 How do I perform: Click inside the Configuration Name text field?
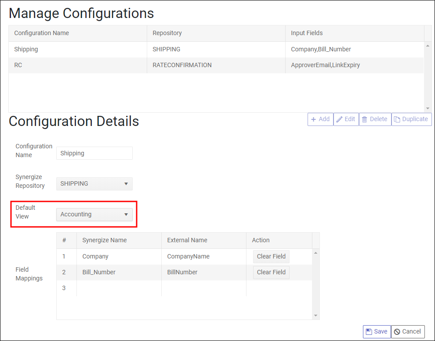pos(94,153)
